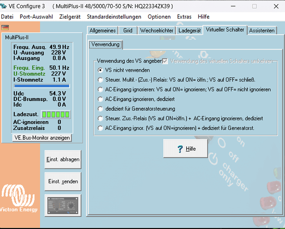Switch to the Allgemeines tab
This screenshot has width=285, height=229.
pyautogui.click(x=102, y=30)
